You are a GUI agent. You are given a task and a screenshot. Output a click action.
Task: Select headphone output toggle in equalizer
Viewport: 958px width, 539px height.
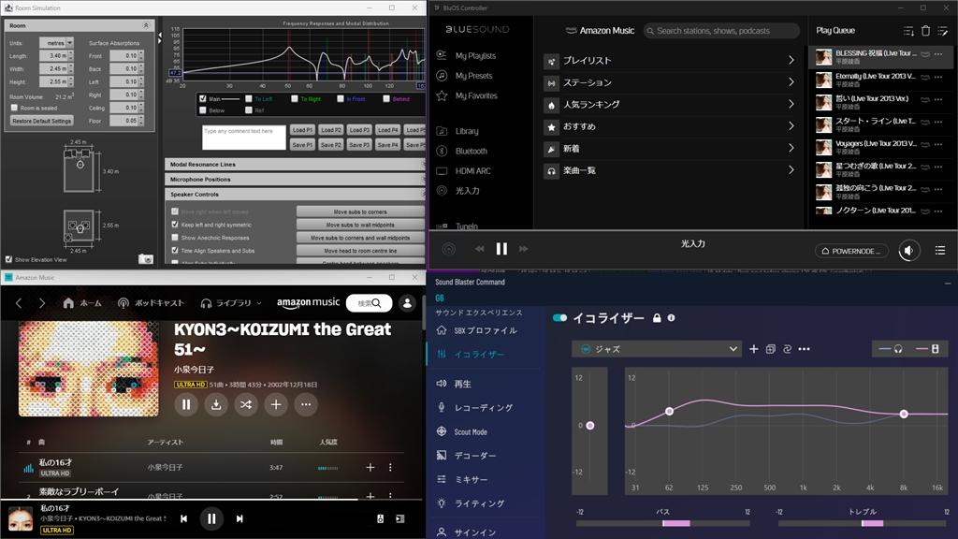click(x=891, y=349)
